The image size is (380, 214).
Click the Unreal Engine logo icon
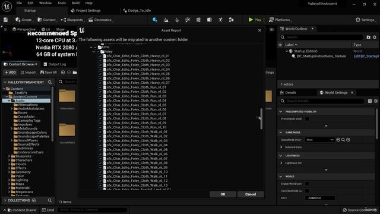tap(7, 7)
